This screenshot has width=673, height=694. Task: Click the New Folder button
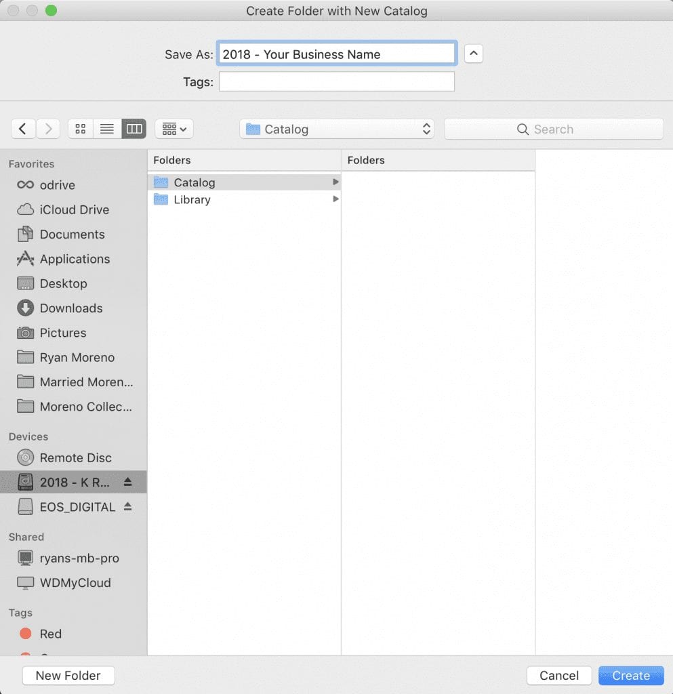[68, 675]
